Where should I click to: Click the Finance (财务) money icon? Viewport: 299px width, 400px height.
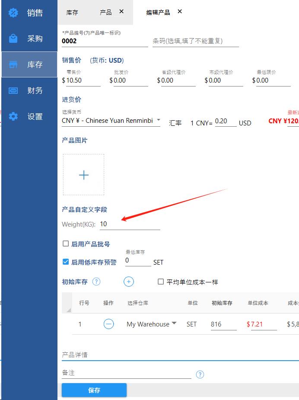pos(13,90)
